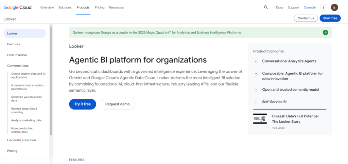Screen dimensions: 348x164
Task: Play the Looker Story video thumbnail
Action: tap(260, 119)
